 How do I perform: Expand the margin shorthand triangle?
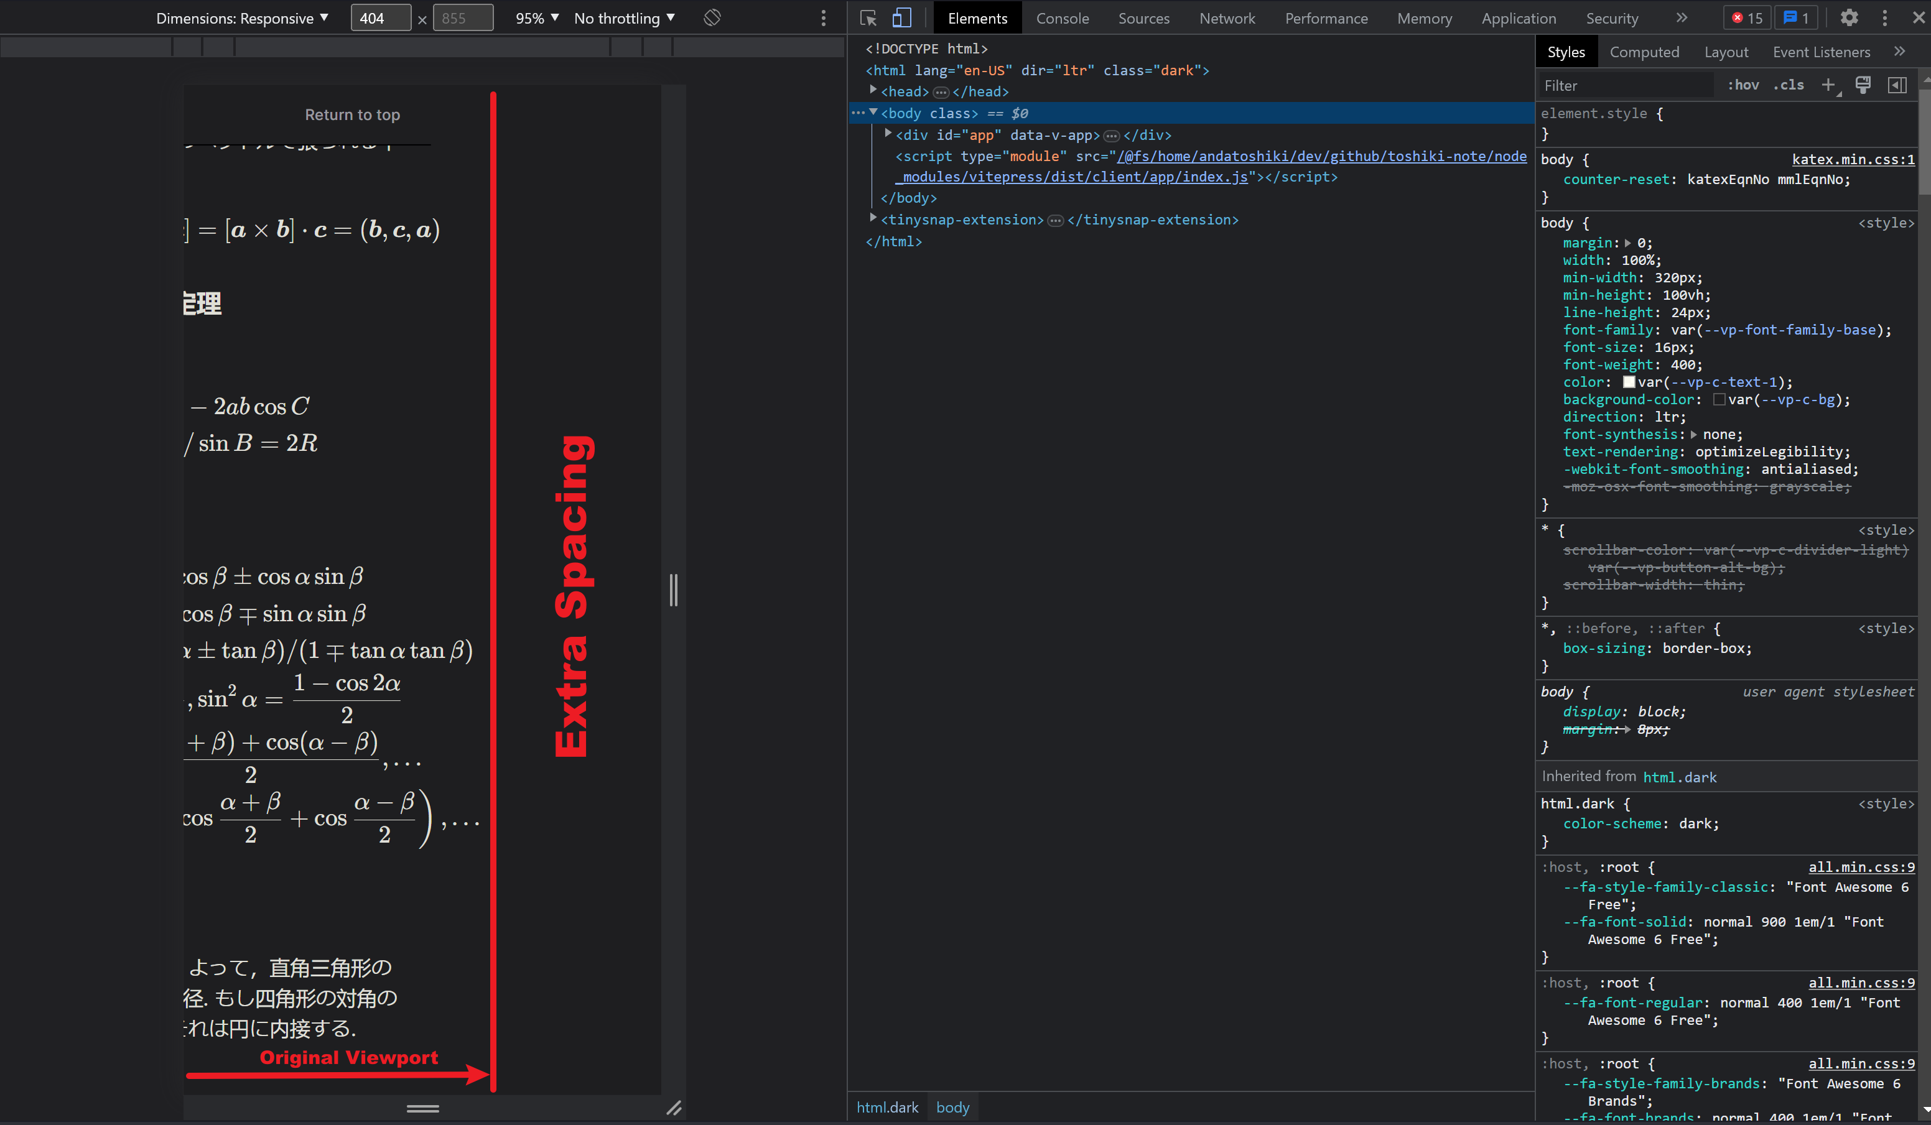click(x=1627, y=243)
